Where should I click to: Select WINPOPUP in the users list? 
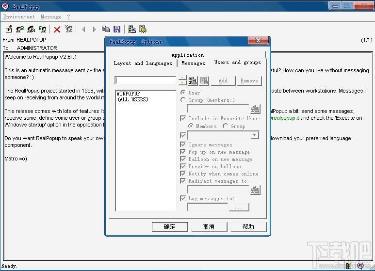pos(128,94)
